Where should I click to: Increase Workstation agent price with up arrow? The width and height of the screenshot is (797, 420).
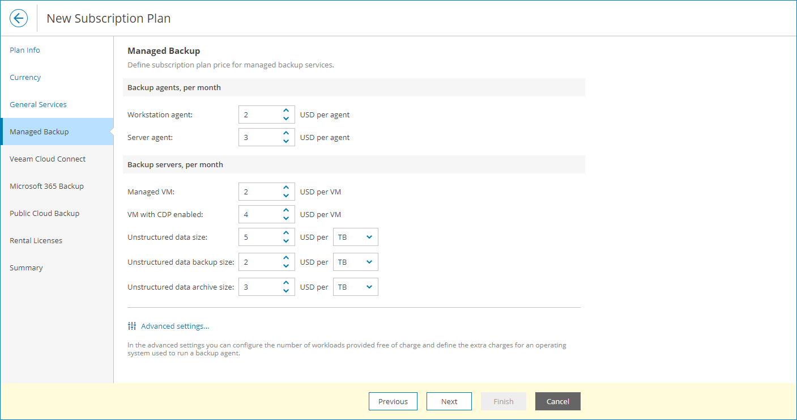click(x=286, y=111)
